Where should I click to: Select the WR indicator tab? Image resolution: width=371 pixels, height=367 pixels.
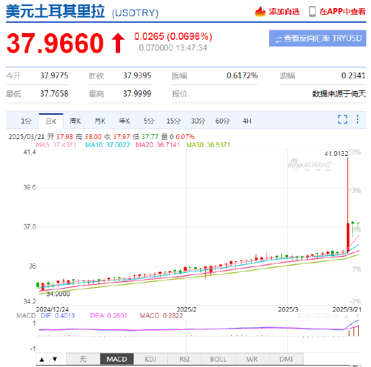tap(252, 360)
